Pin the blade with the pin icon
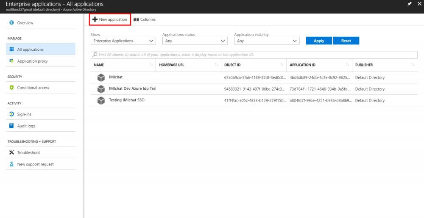This screenshot has height=218, width=424. pyautogui.click(x=410, y=4)
